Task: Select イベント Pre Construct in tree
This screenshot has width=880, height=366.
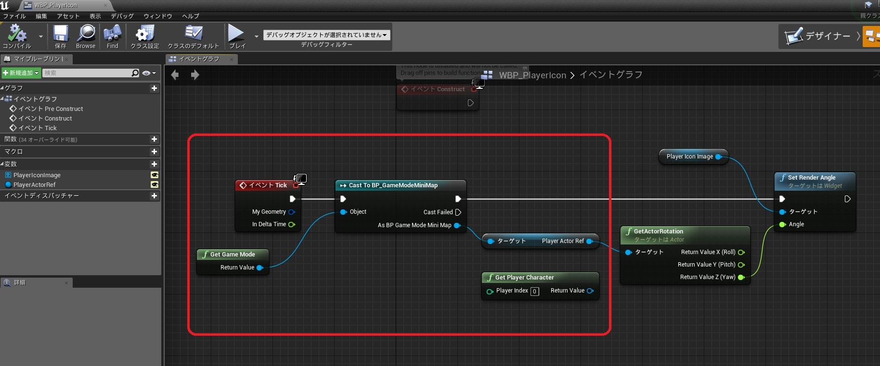Action: point(46,109)
